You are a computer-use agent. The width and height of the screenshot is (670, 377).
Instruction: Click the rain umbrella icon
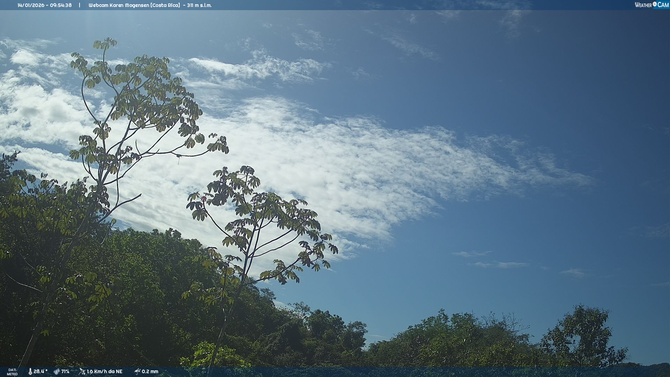(137, 371)
